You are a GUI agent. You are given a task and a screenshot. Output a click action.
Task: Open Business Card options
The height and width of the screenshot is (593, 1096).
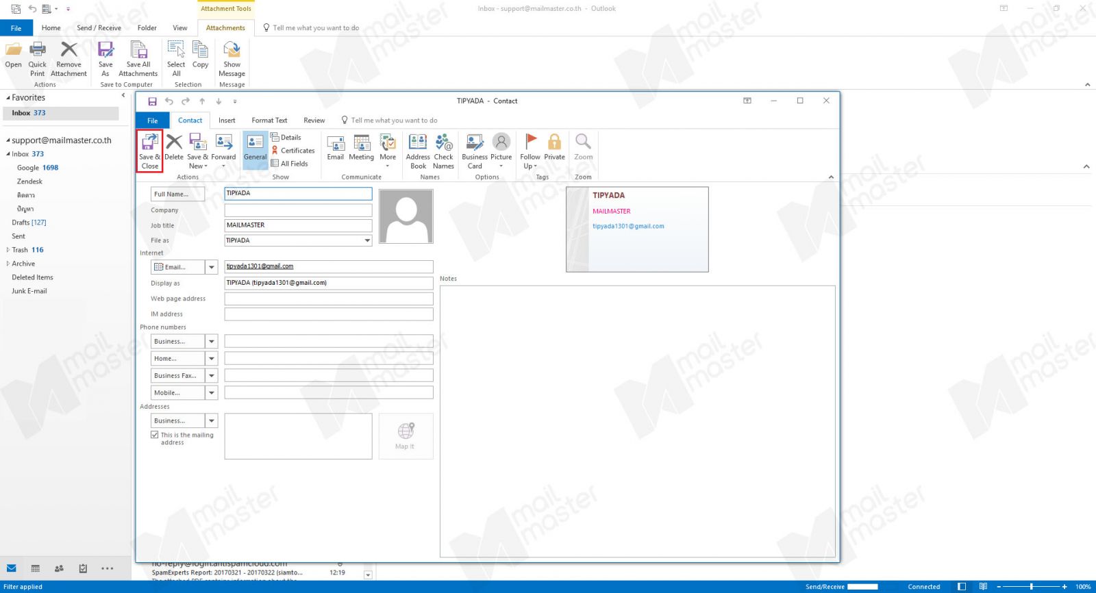tap(475, 151)
